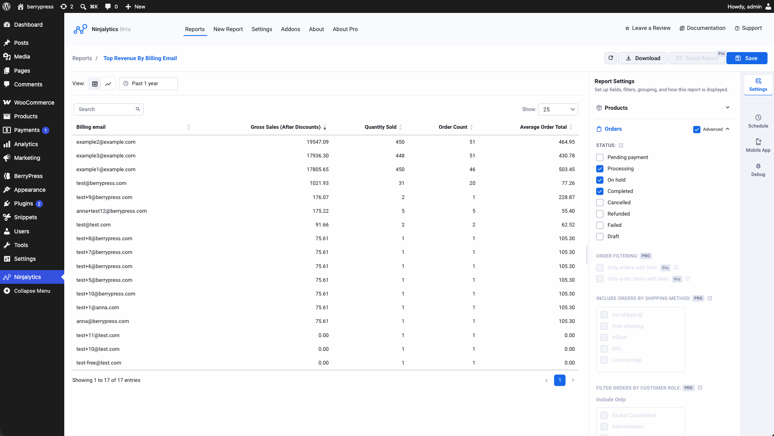Go to Reports breadcrumb
774x436 pixels.
click(x=82, y=58)
